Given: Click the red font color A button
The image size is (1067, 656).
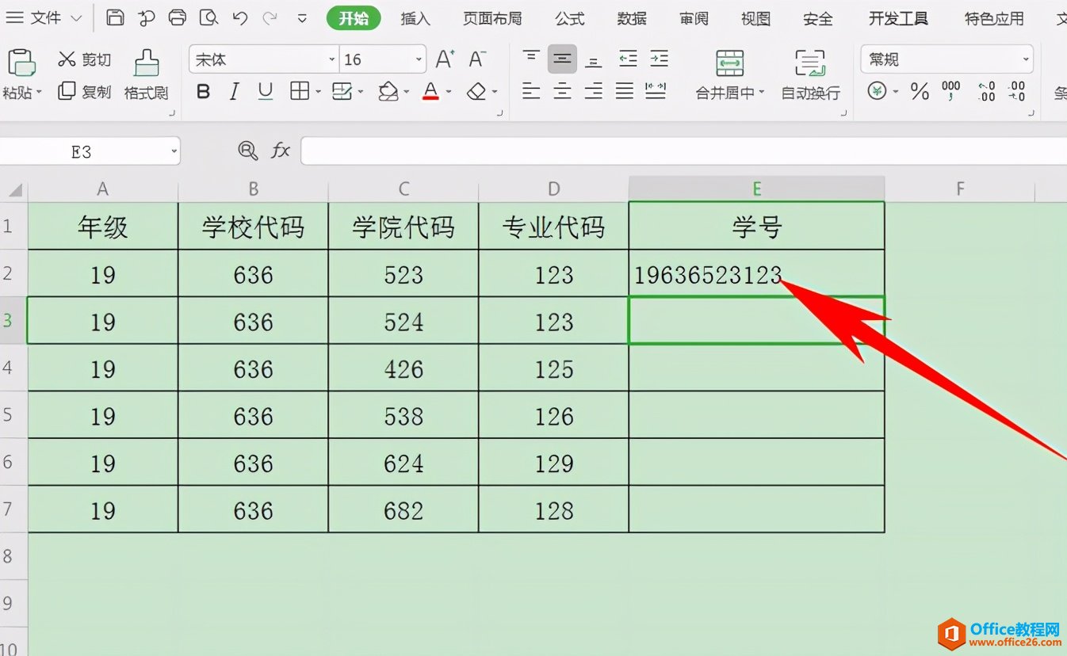Looking at the screenshot, I should (430, 92).
